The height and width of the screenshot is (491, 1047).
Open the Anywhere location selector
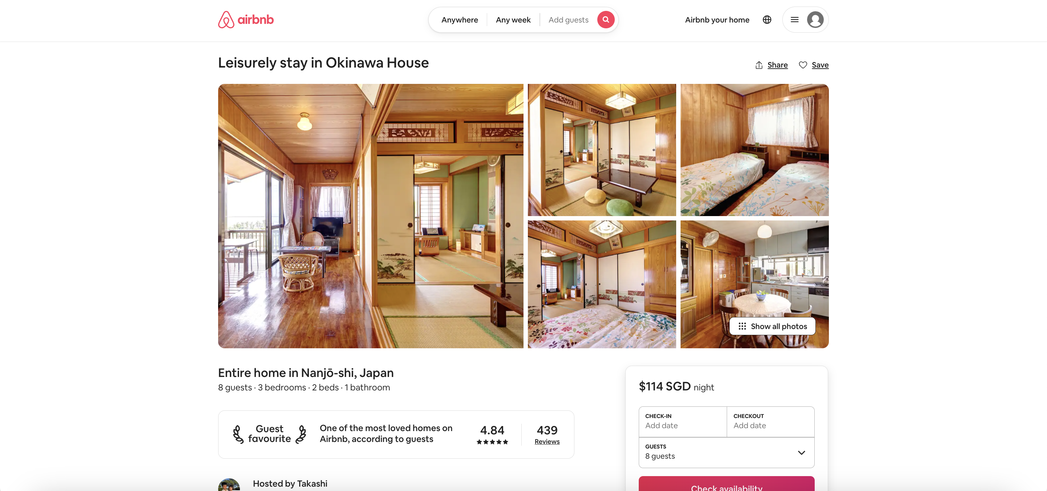[x=459, y=20]
